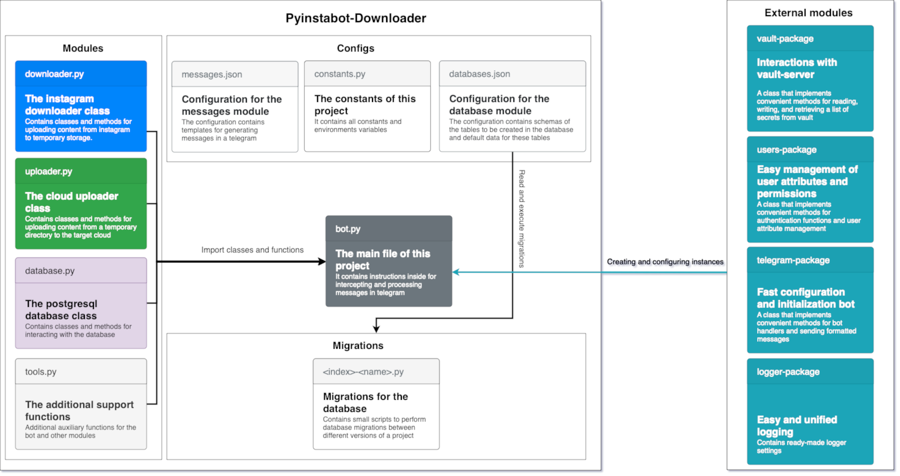Select the tools.py header

coord(81,372)
